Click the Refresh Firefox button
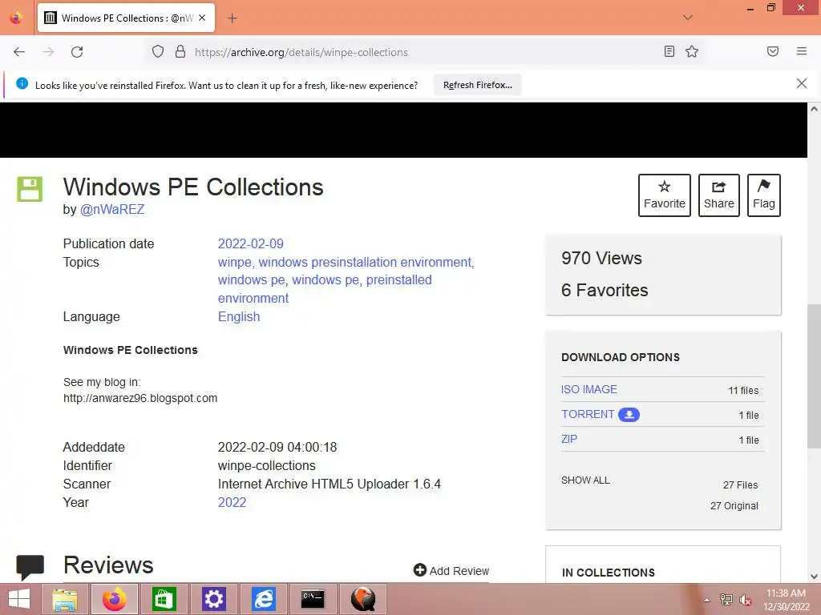 coord(478,85)
